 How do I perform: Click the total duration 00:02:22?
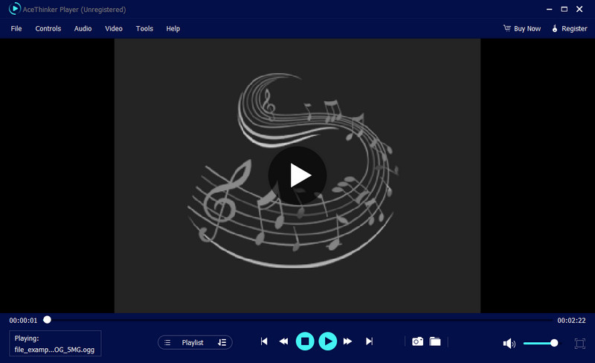pos(571,321)
